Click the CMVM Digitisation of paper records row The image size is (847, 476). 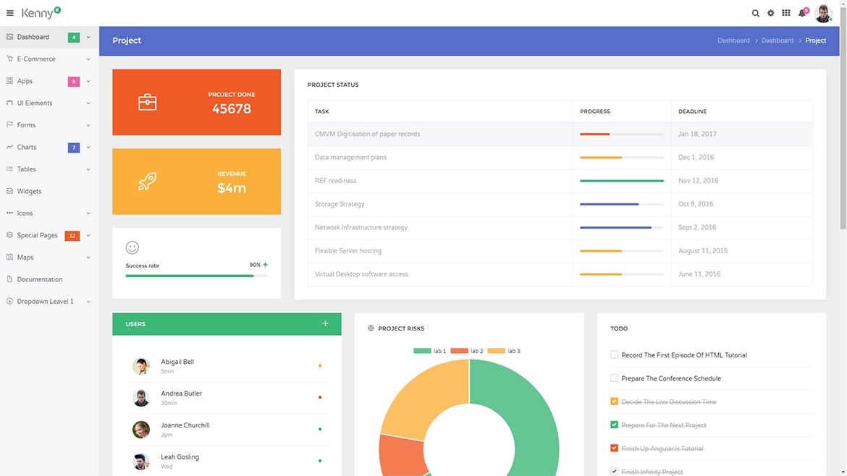pos(560,134)
